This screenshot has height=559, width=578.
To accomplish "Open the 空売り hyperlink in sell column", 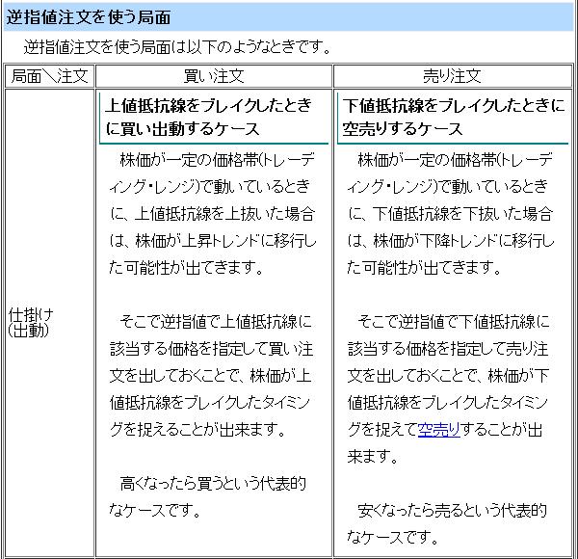I will pos(439,430).
